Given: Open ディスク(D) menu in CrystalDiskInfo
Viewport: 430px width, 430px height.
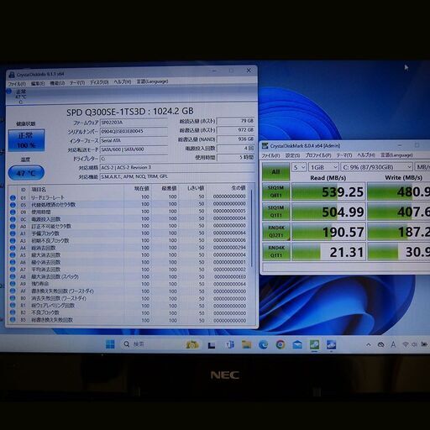Looking at the screenshot, I should [x=99, y=82].
